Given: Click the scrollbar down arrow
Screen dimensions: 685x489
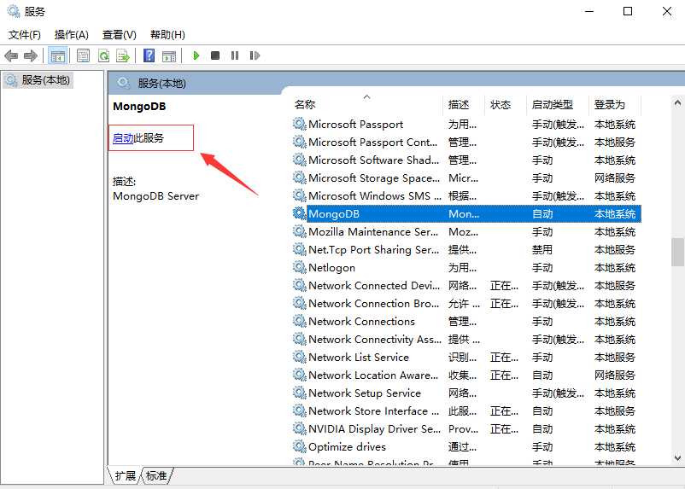Looking at the screenshot, I should tap(677, 457).
